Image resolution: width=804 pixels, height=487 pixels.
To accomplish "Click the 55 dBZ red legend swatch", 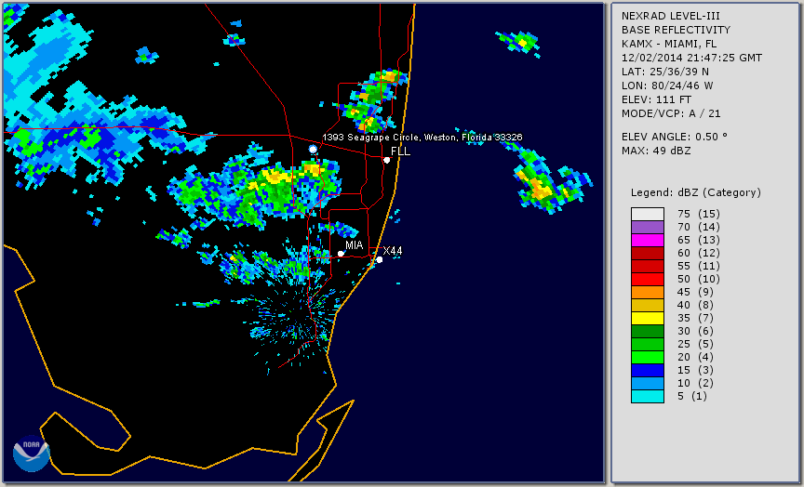I will 648,267.
